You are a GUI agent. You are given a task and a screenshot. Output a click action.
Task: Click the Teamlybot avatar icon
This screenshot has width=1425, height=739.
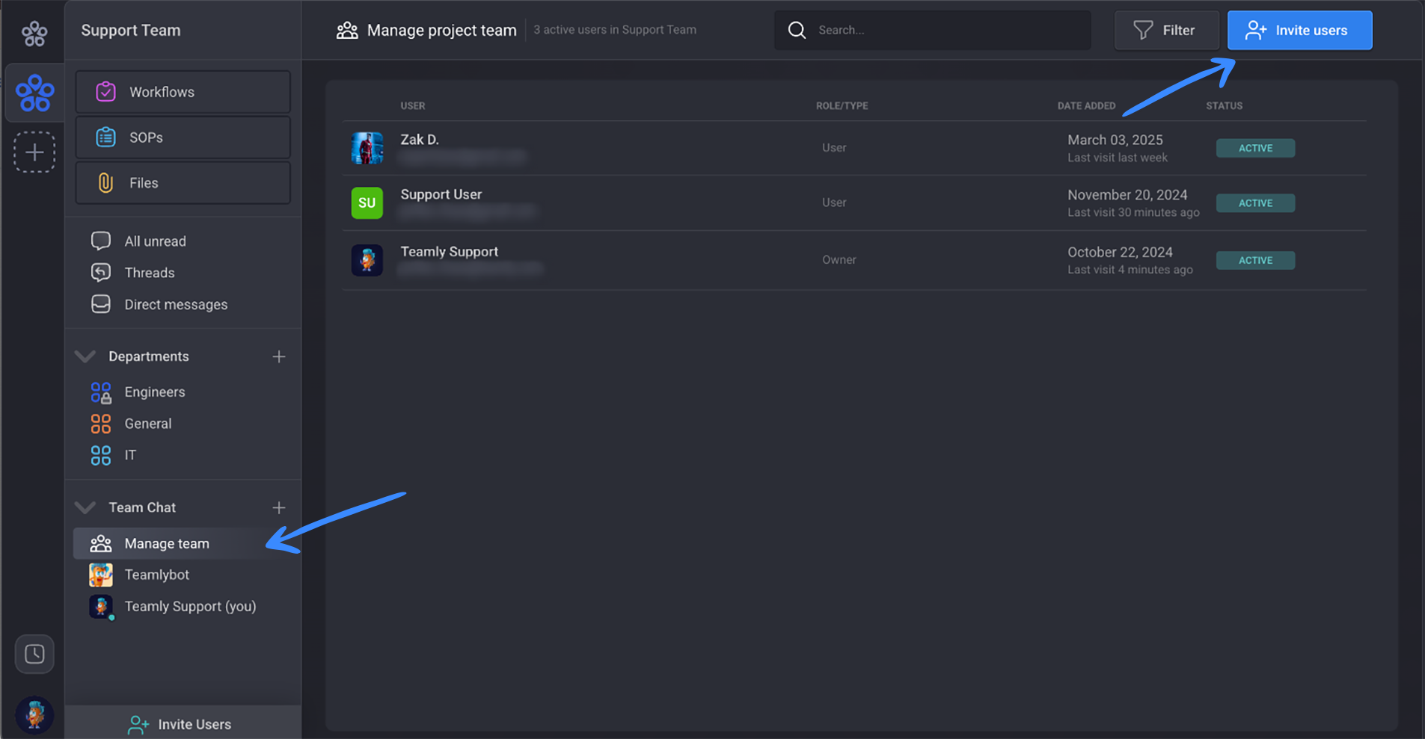tap(101, 575)
